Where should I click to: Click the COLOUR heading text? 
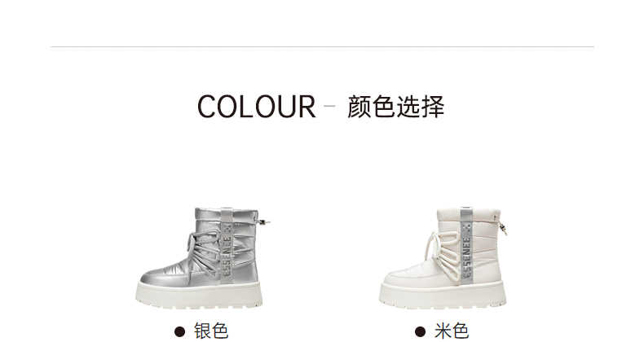256,107
